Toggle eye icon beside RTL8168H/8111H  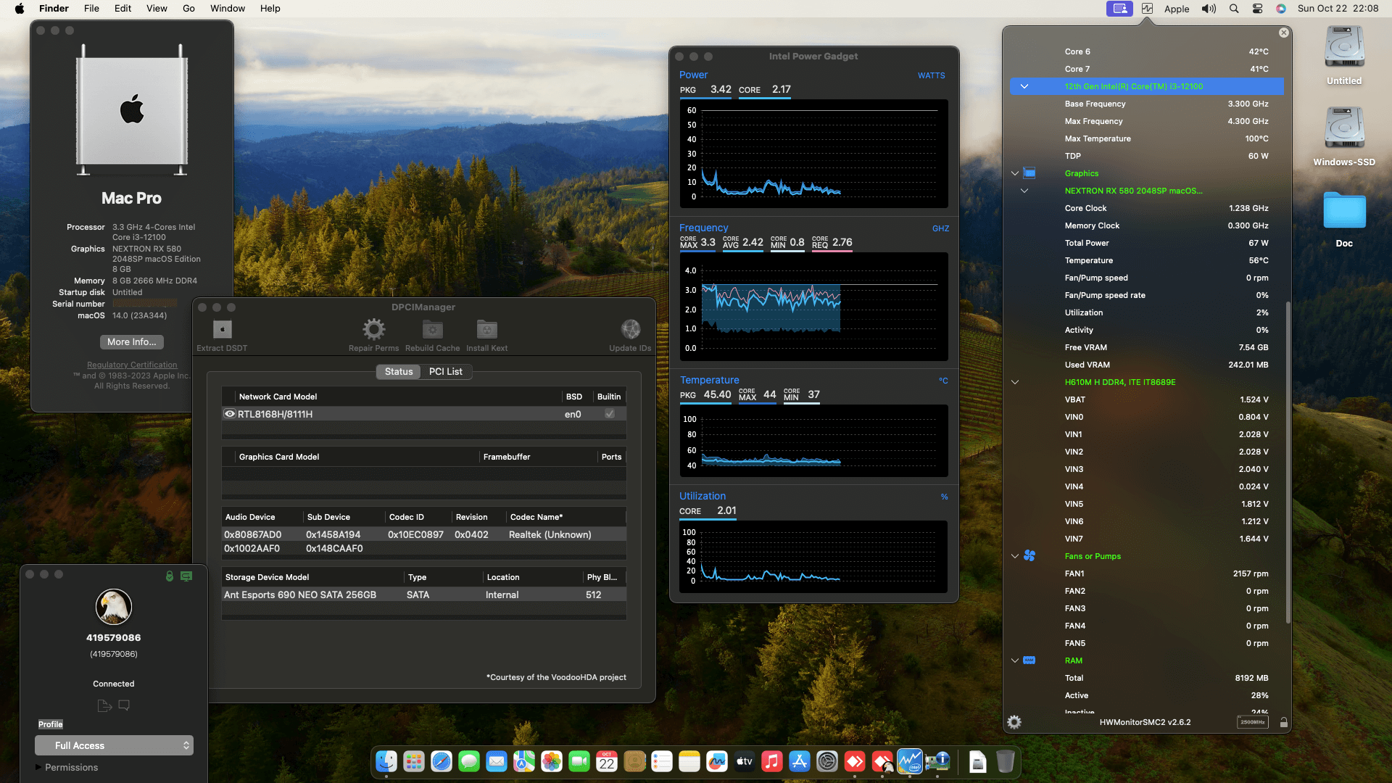230,414
